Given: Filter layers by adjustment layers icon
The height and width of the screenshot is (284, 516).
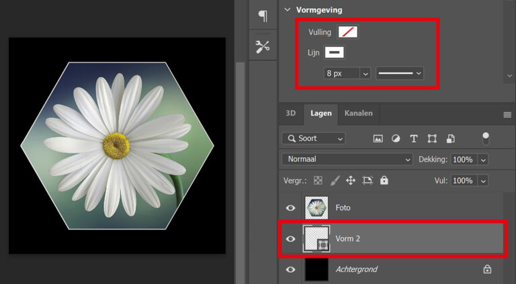Looking at the screenshot, I should tap(396, 138).
